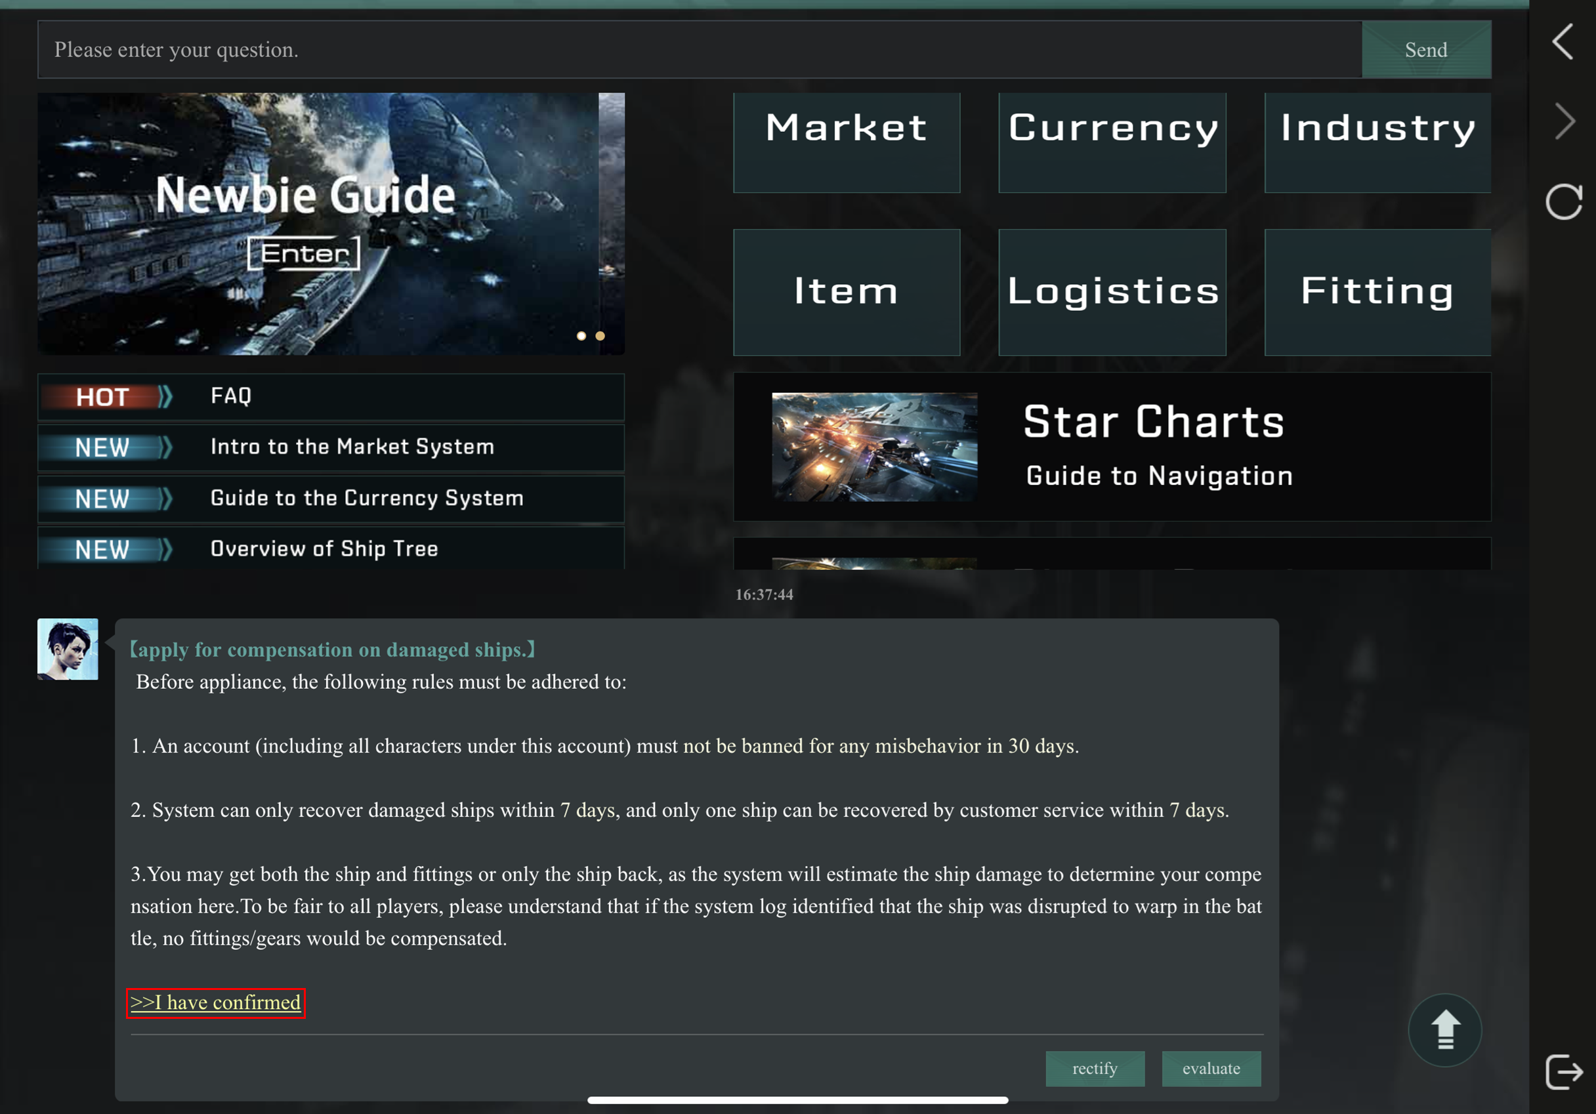Click the forward arrow icon
The width and height of the screenshot is (1596, 1114).
(1564, 121)
